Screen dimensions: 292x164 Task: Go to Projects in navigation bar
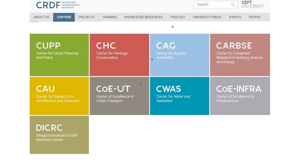pyautogui.click(x=87, y=17)
